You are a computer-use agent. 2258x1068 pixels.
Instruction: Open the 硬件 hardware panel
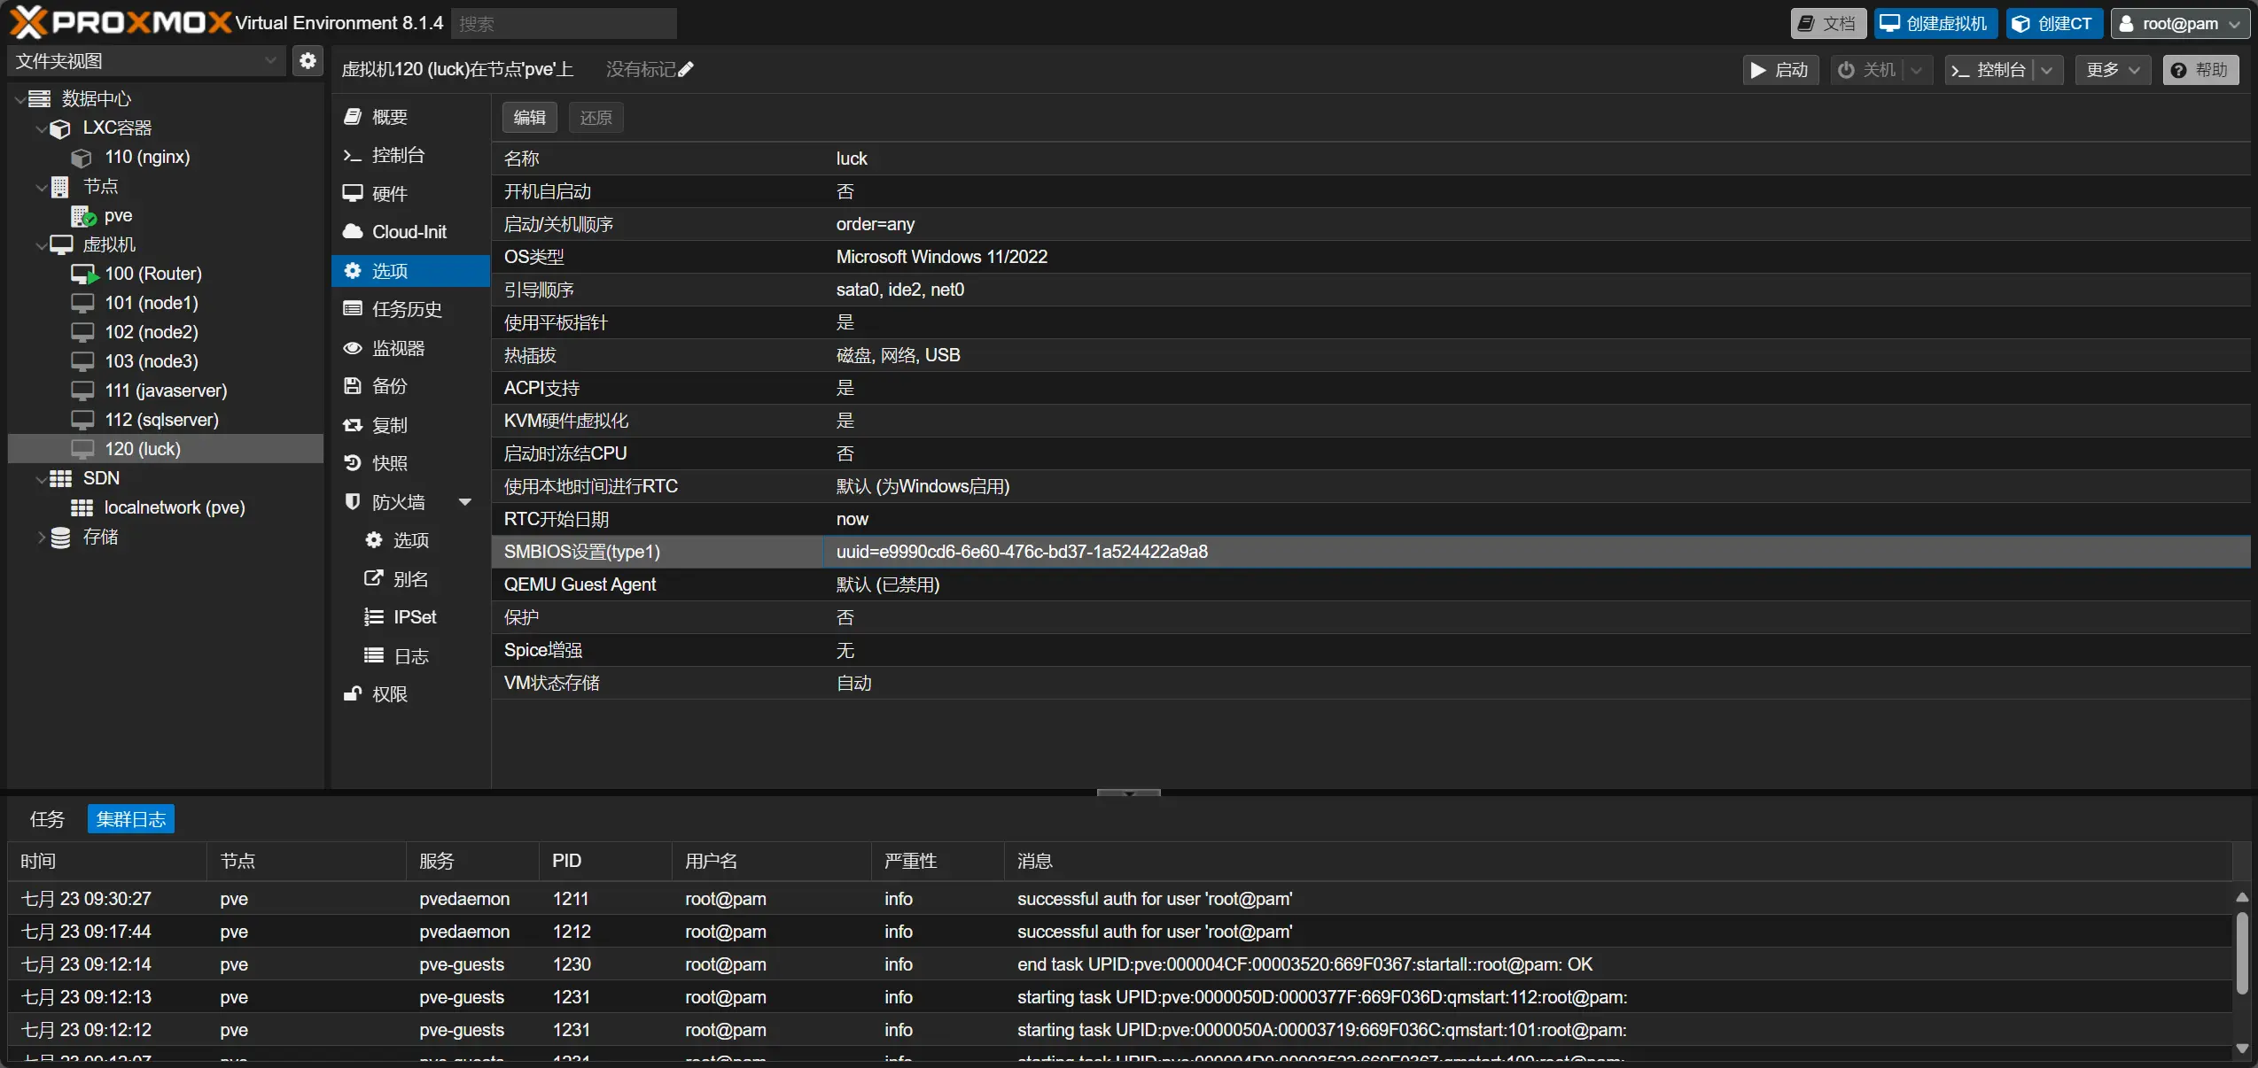(x=388, y=194)
